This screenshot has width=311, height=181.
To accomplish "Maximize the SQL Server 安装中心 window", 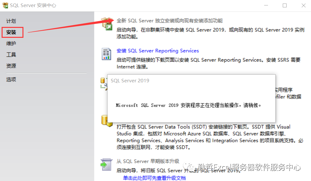I will [285, 5].
